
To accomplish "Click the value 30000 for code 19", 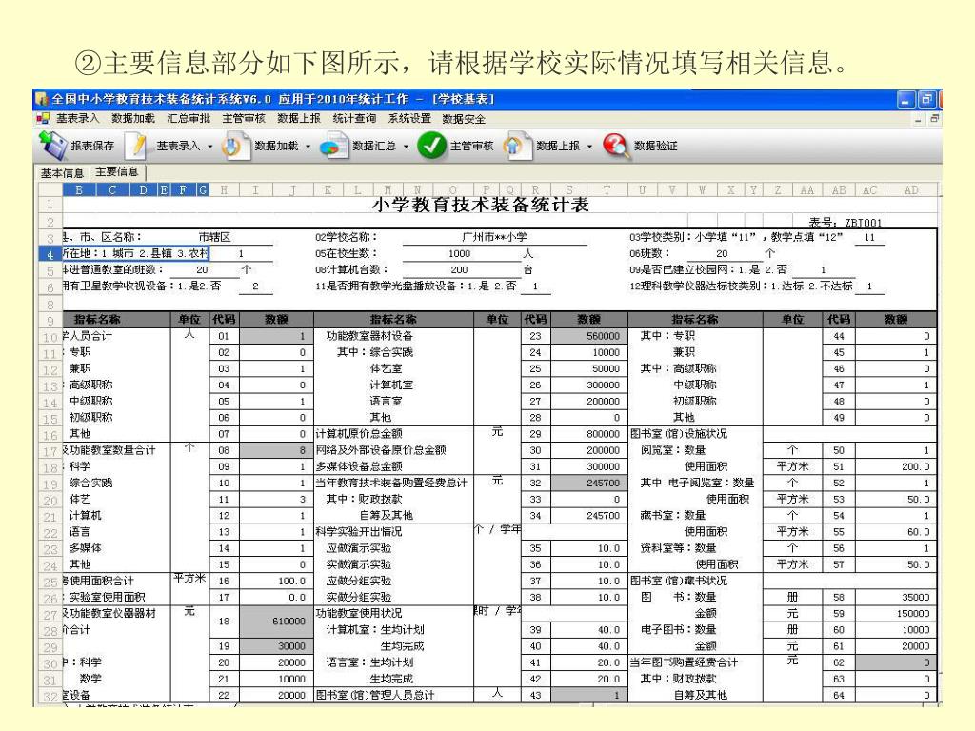I will click(276, 646).
